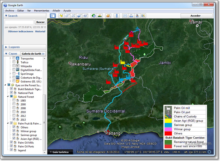Click the Spot Image layer icon

(18, 73)
